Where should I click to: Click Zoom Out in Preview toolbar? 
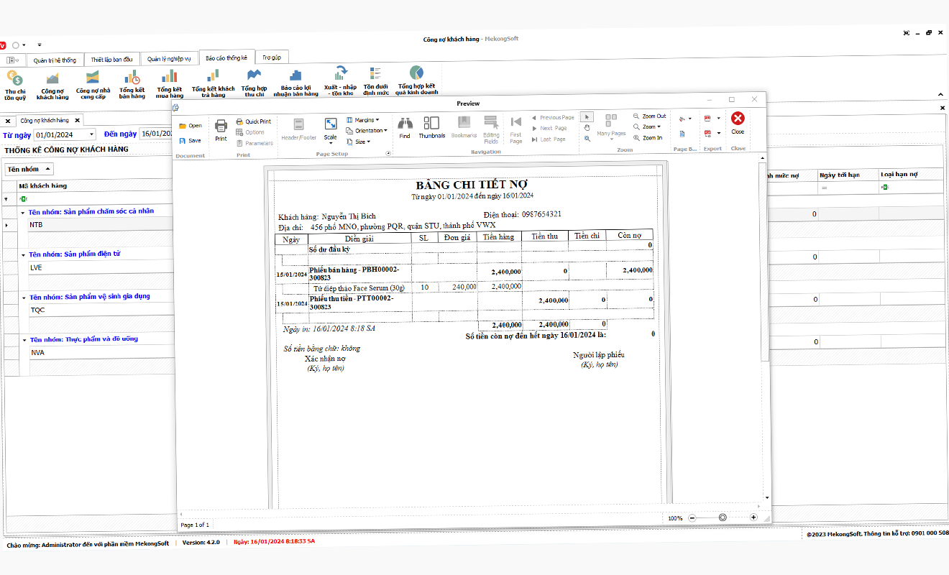[649, 116]
